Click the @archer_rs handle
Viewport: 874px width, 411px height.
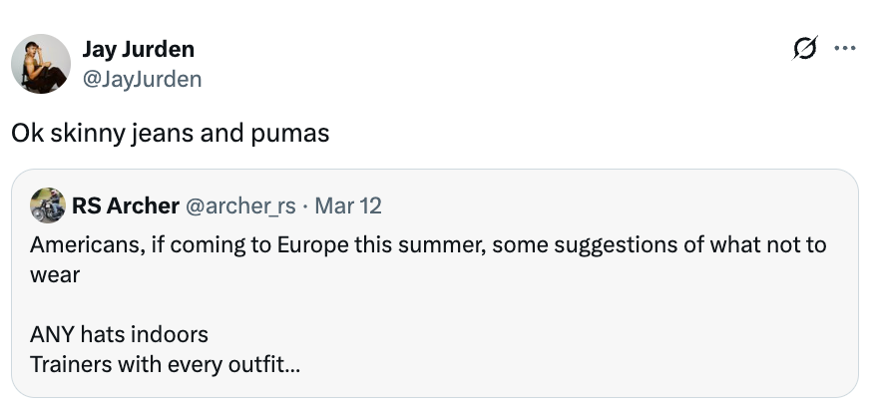pos(240,205)
